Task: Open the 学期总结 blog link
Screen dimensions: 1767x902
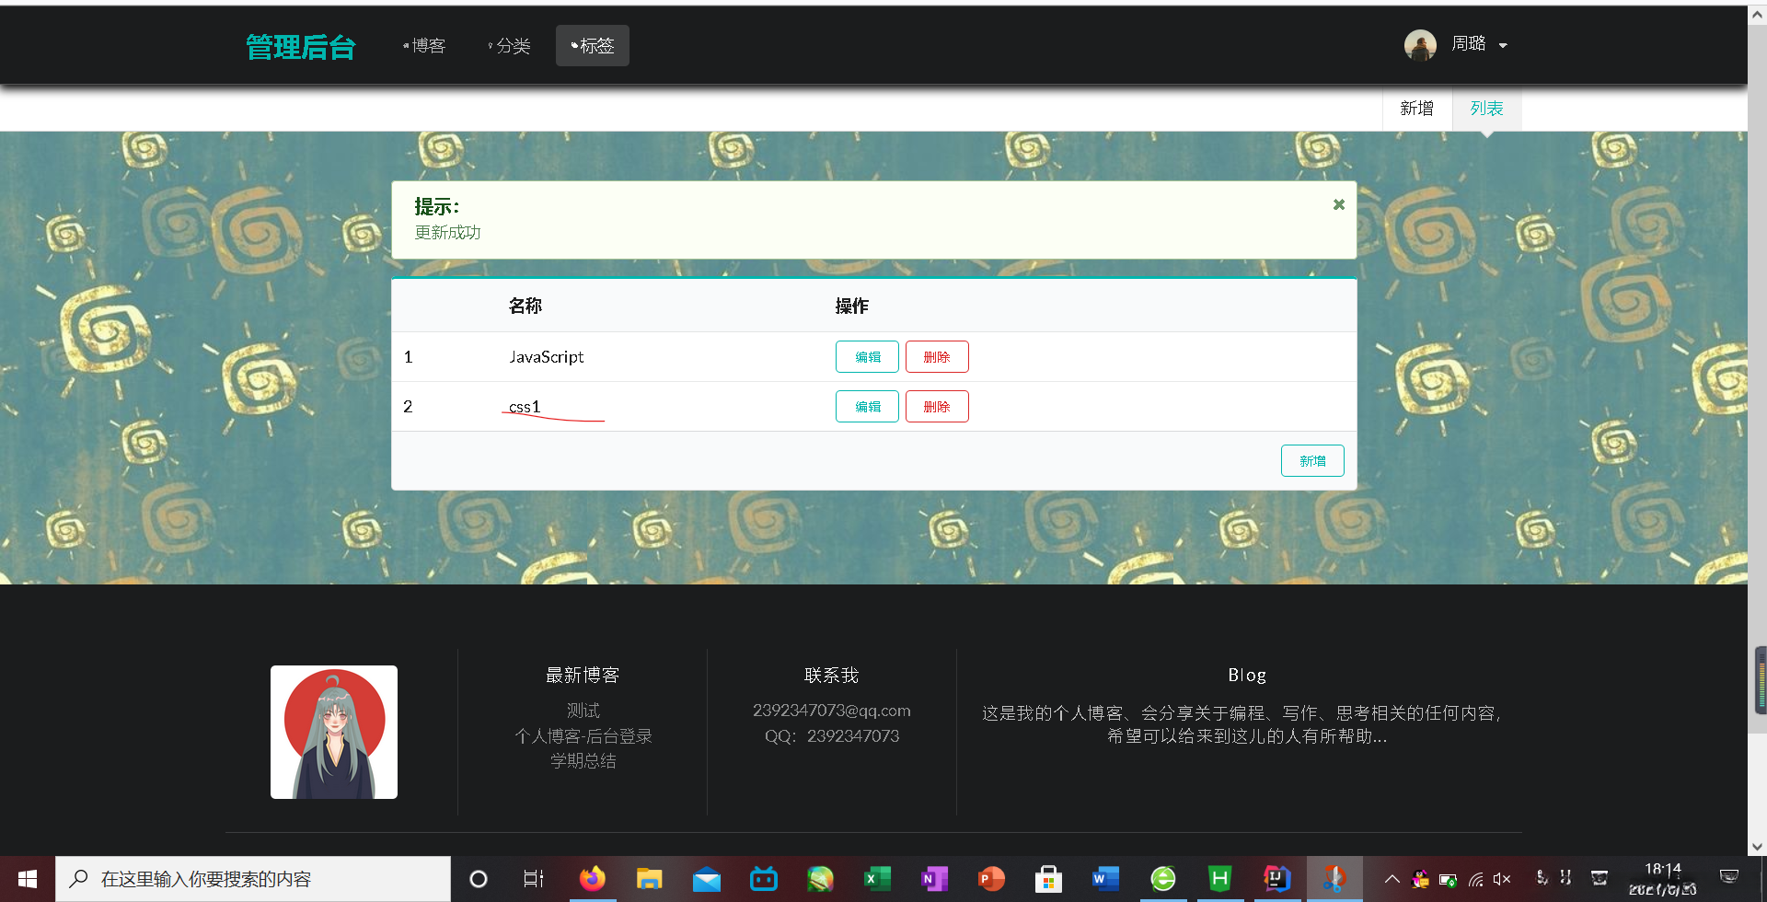Action: tap(582, 760)
